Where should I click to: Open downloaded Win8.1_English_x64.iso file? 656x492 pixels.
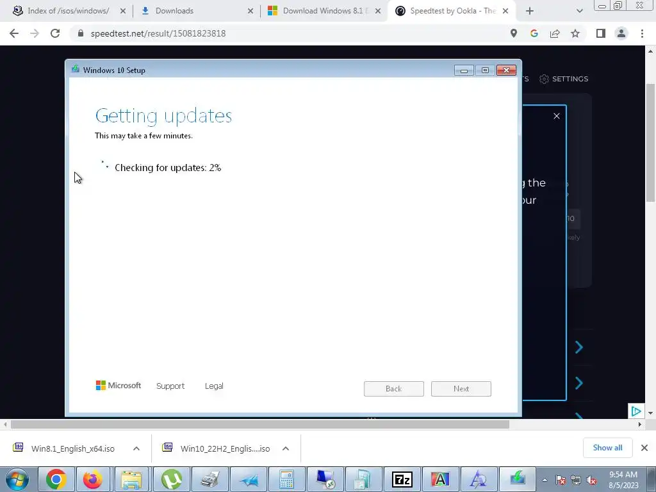73,448
